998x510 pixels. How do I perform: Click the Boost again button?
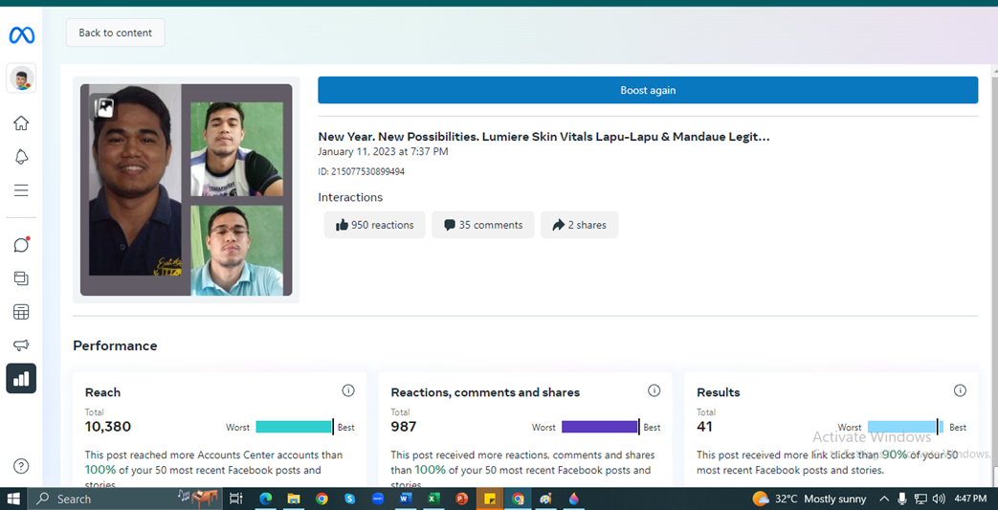tap(648, 90)
